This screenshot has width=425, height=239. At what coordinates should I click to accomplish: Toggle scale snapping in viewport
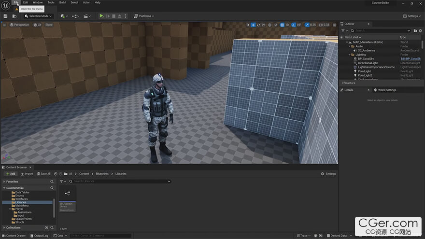pos(307,25)
